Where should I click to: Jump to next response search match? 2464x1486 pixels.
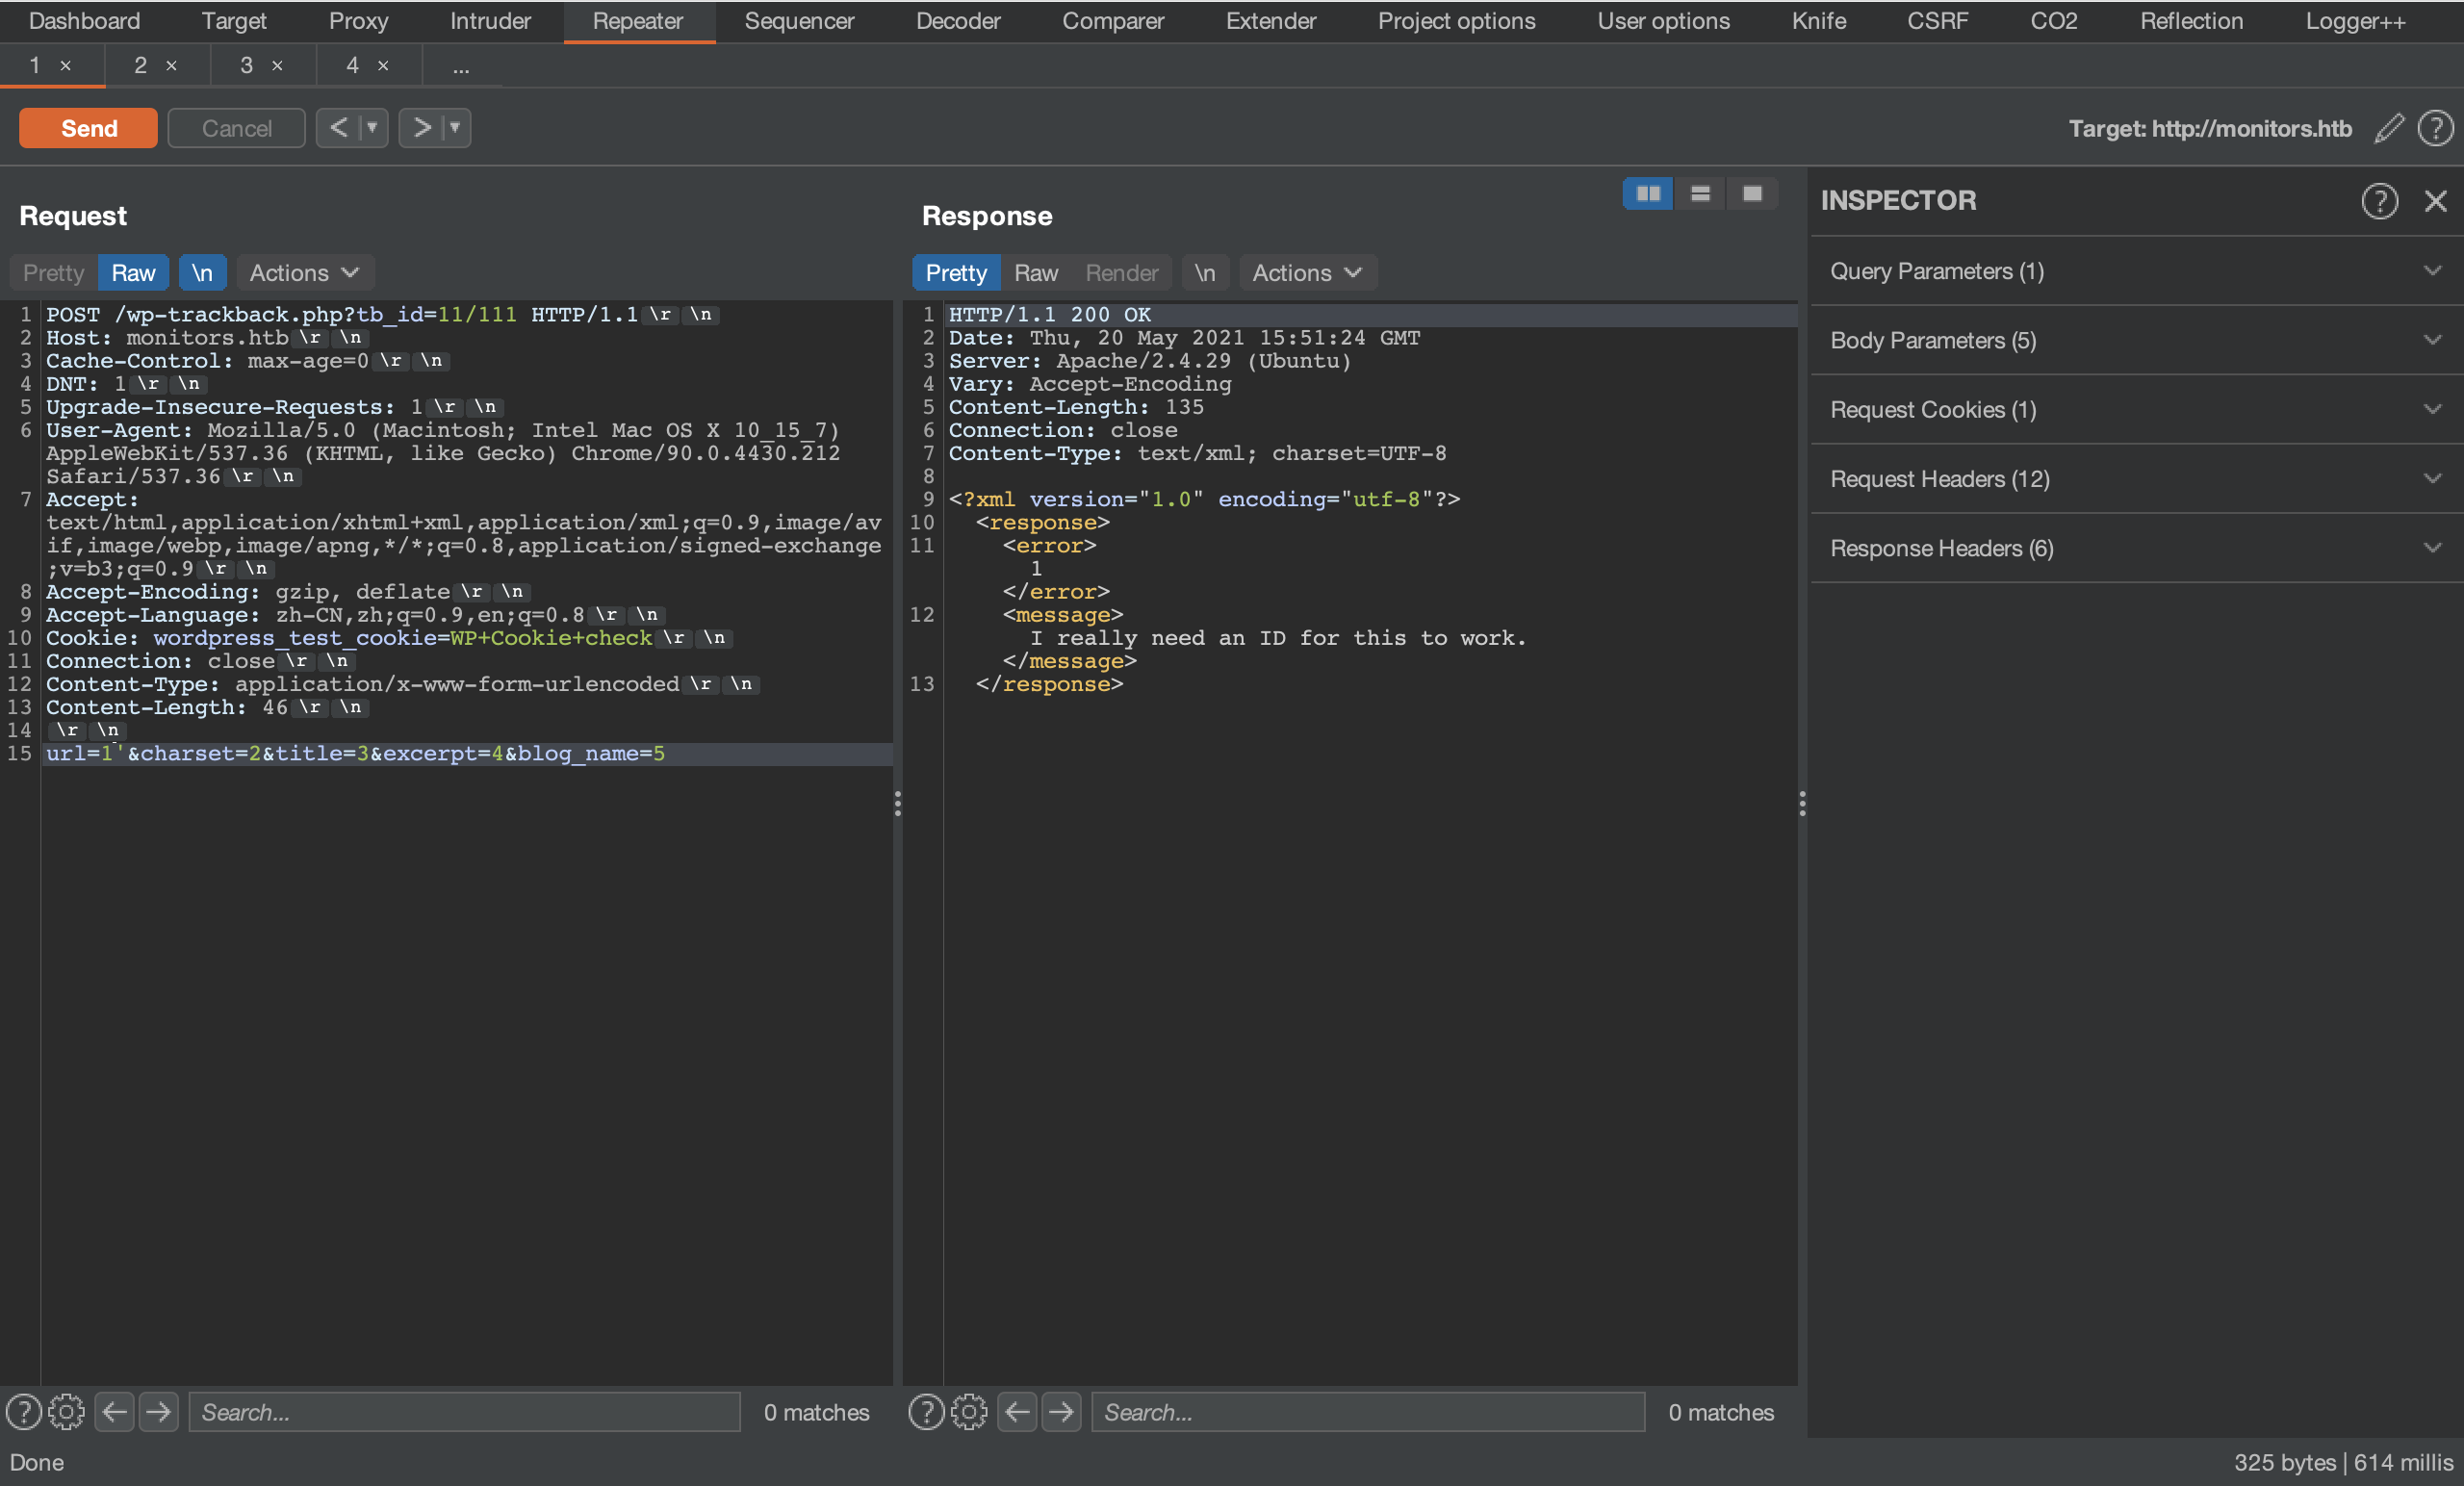[1061, 1412]
